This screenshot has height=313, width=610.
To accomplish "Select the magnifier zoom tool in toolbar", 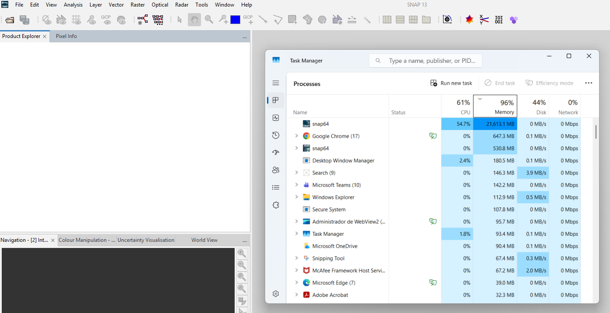I will click(x=209, y=20).
